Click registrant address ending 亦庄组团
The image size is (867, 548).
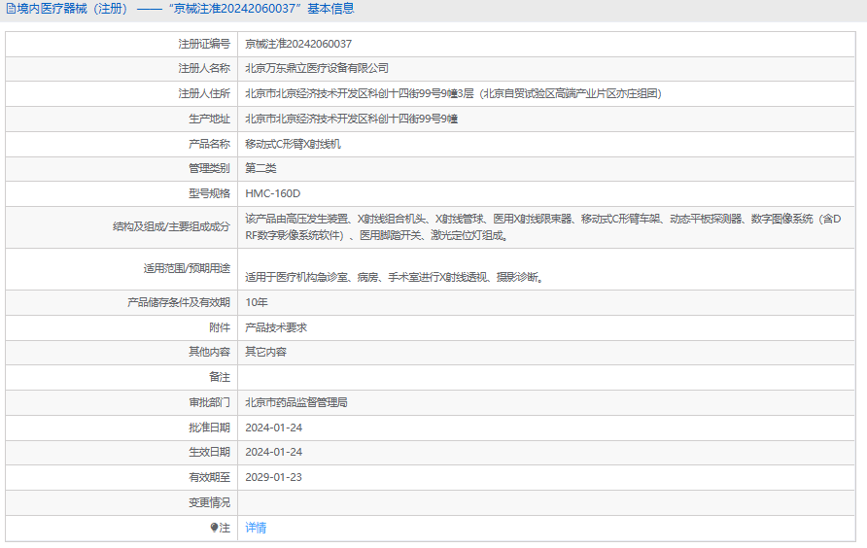[453, 94]
